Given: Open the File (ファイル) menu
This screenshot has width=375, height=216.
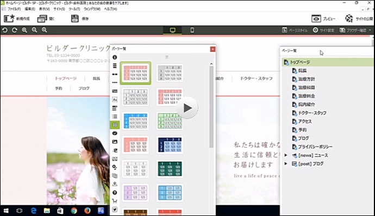Looking at the screenshot, I should 14,9.
